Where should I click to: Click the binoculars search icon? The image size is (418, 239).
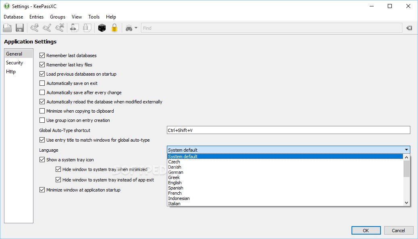pos(129,28)
